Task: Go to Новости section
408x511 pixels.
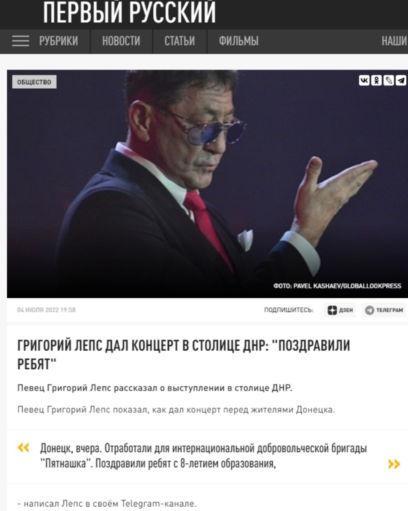Action: (121, 41)
